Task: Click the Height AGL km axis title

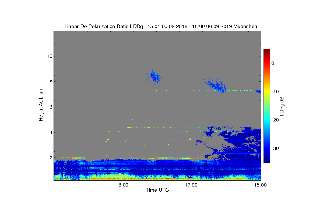Action: [41, 105]
